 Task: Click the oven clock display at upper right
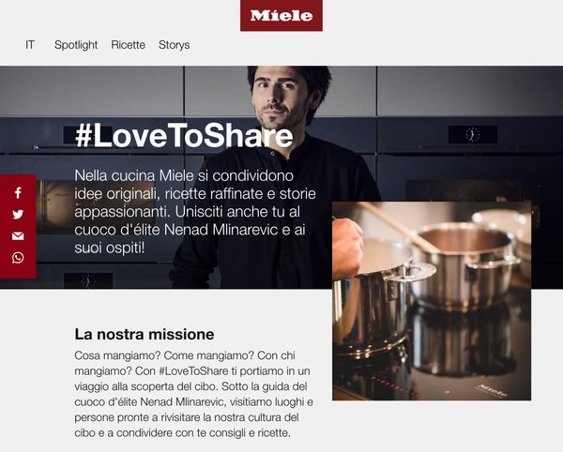tap(473, 134)
